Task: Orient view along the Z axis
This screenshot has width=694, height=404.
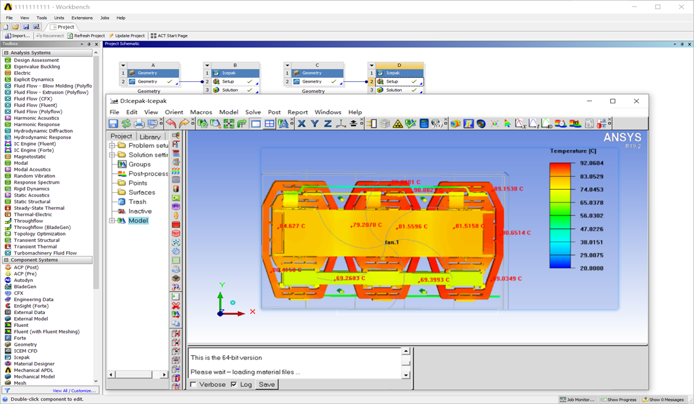Action: (328, 124)
